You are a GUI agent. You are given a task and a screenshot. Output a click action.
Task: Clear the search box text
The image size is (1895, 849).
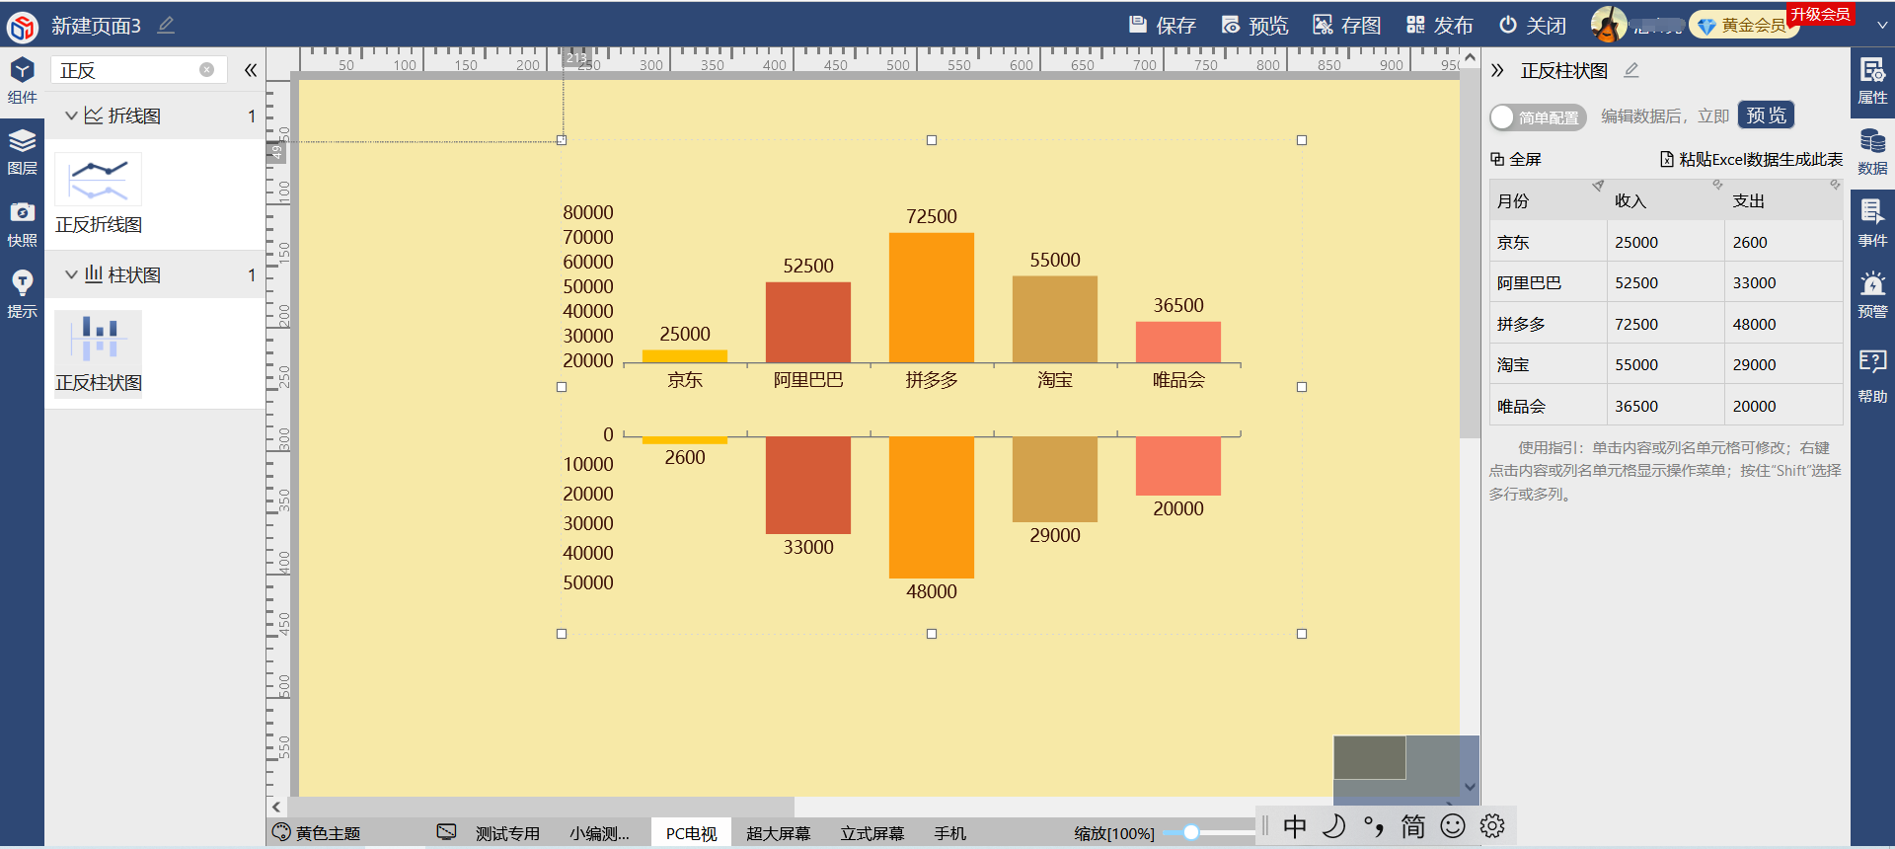coord(206,69)
